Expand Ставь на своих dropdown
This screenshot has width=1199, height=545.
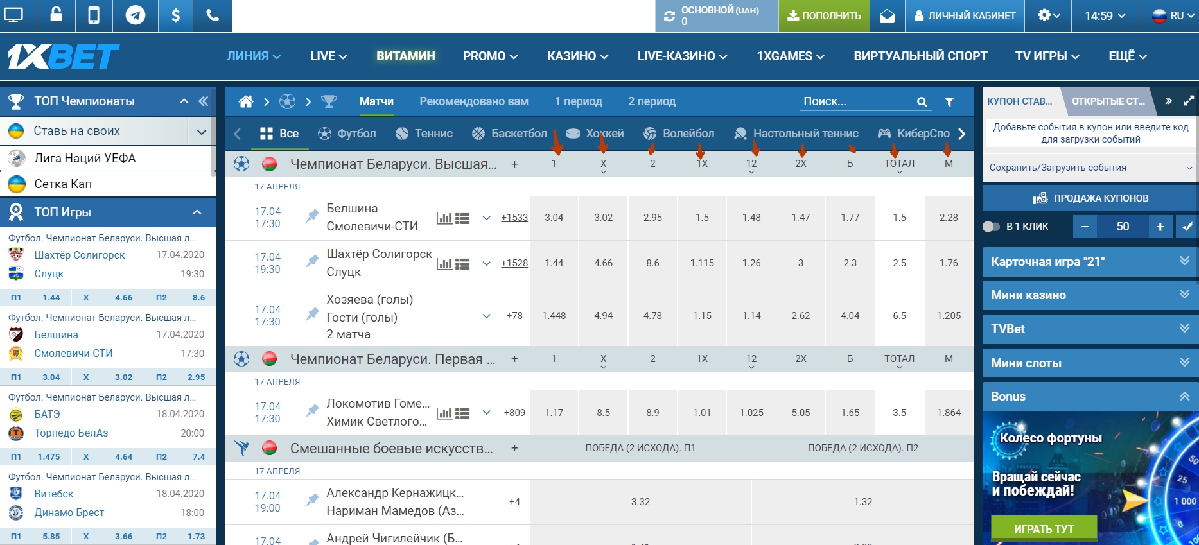[x=202, y=132]
